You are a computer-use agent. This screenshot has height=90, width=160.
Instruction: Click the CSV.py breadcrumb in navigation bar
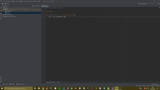(7, 3)
